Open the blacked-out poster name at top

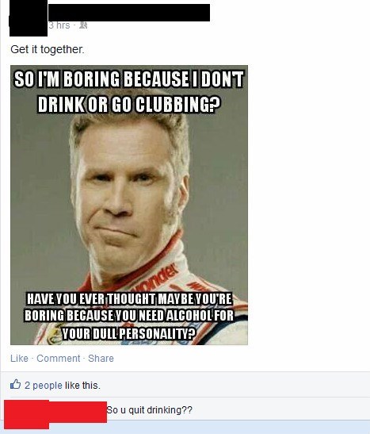point(129,13)
